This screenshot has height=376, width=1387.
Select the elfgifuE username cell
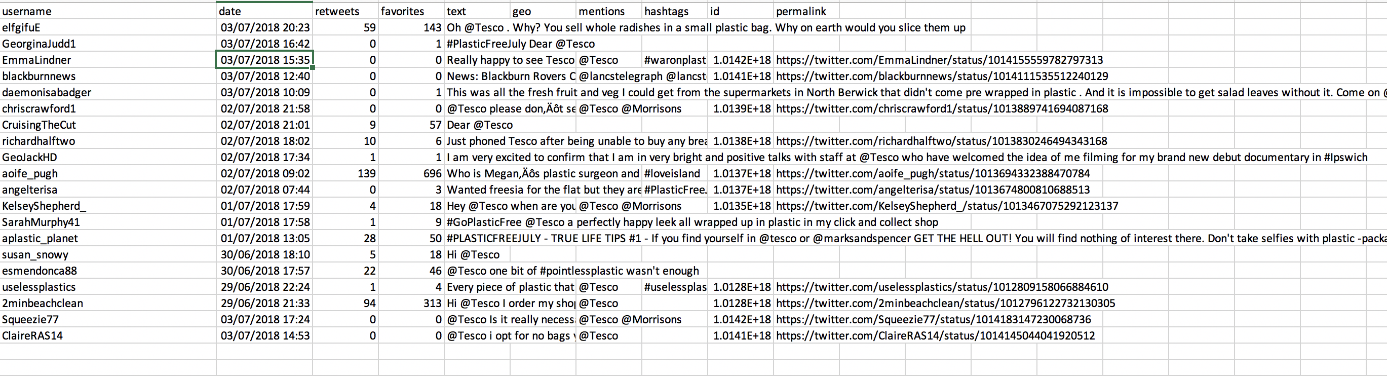click(108, 27)
